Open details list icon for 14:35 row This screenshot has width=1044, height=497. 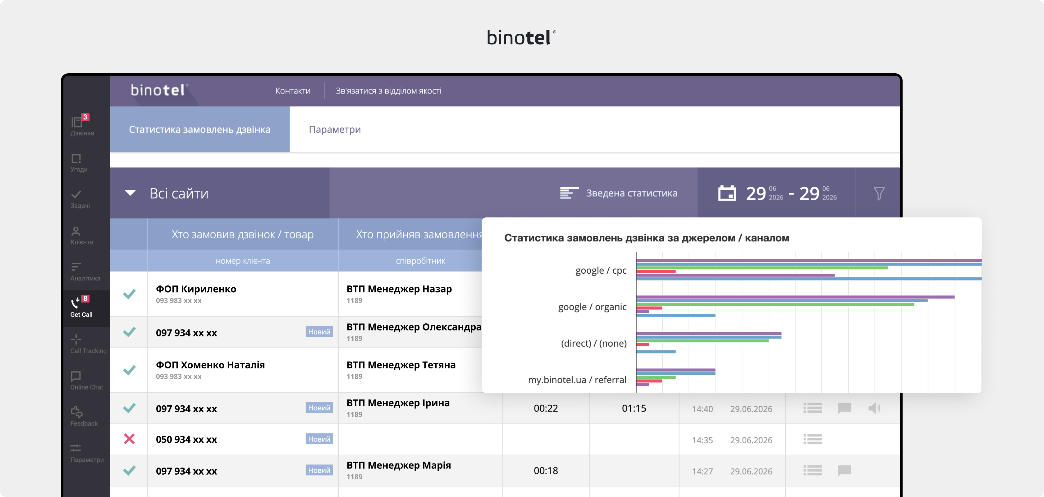pos(813,439)
